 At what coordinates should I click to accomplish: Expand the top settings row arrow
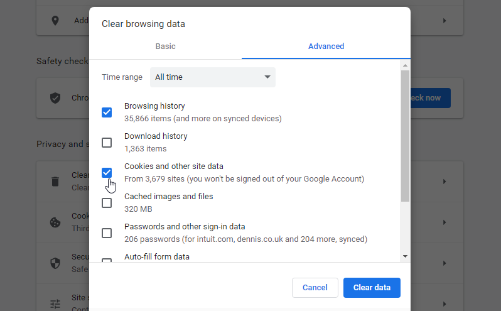[x=444, y=21]
